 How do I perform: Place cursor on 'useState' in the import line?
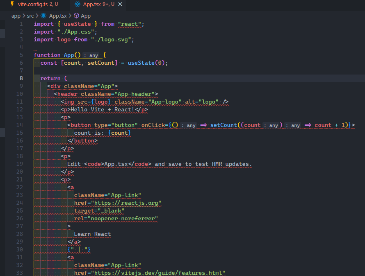pyautogui.click(x=77, y=24)
